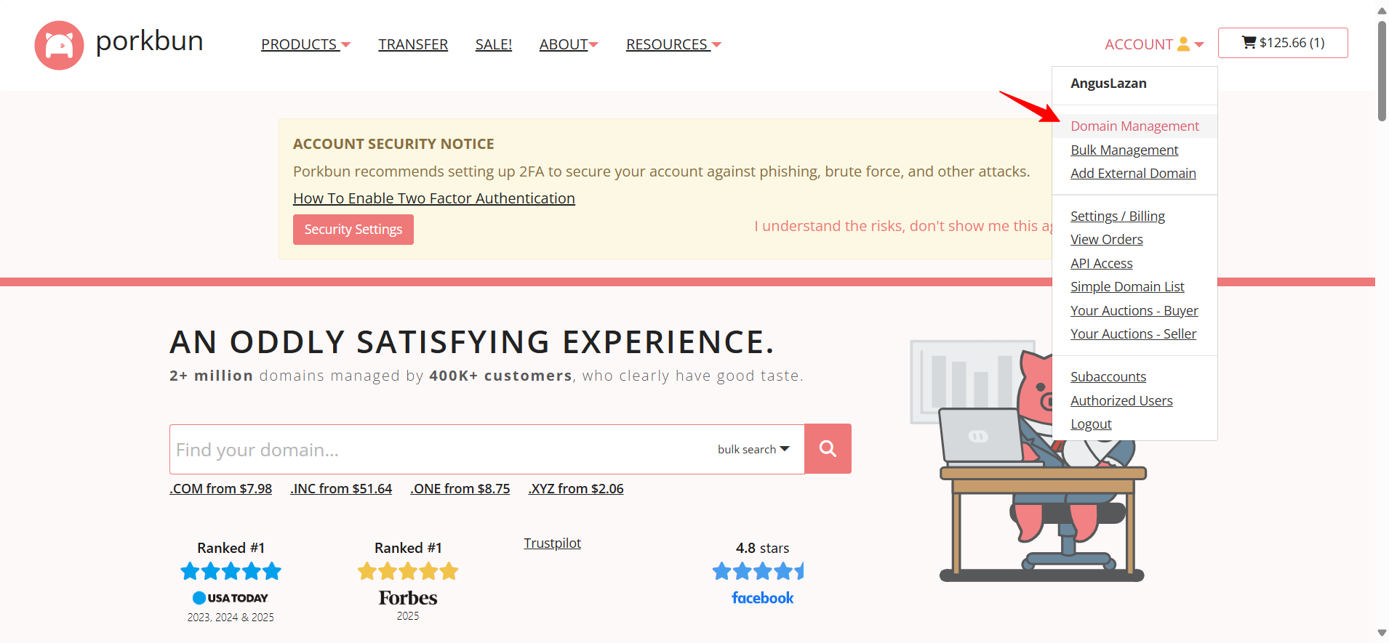
Task: Open Your Auctions - Buyer
Action: click(1134, 310)
